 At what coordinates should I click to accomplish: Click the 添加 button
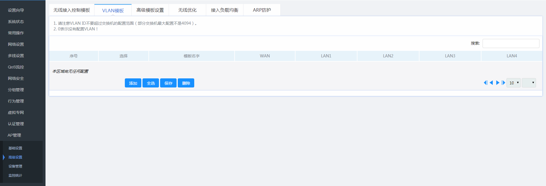coord(133,83)
